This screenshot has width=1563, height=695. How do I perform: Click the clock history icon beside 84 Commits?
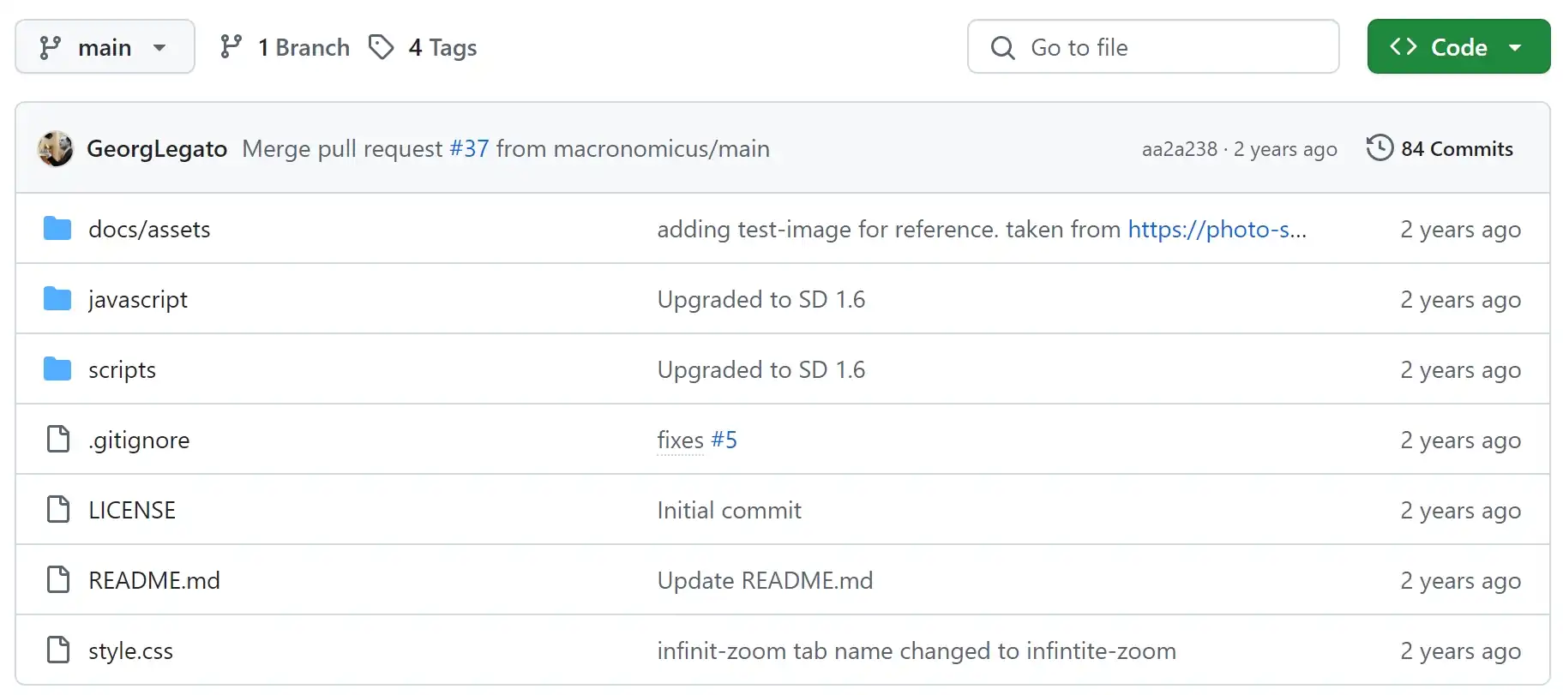pyautogui.click(x=1380, y=147)
